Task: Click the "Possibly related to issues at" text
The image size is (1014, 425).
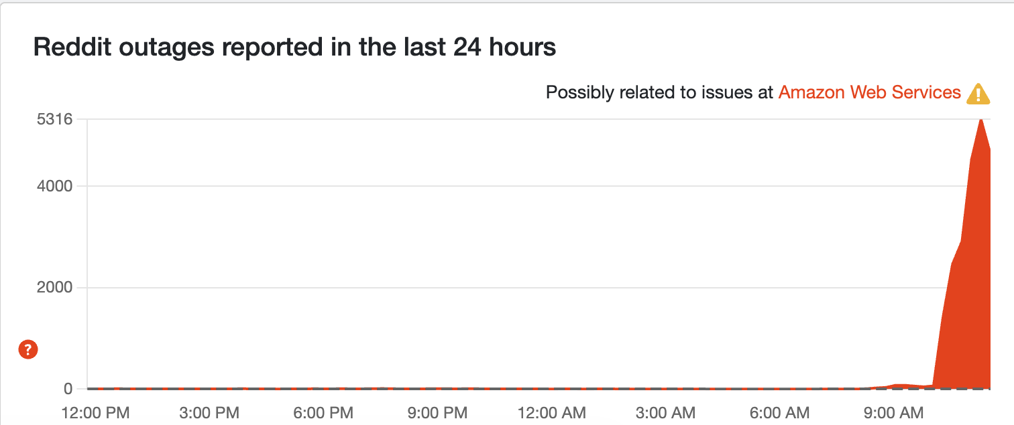Action: pyautogui.click(x=660, y=92)
